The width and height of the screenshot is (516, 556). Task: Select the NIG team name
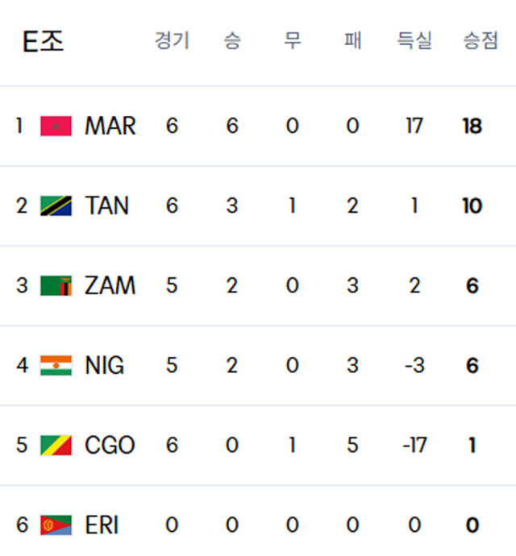tap(105, 365)
